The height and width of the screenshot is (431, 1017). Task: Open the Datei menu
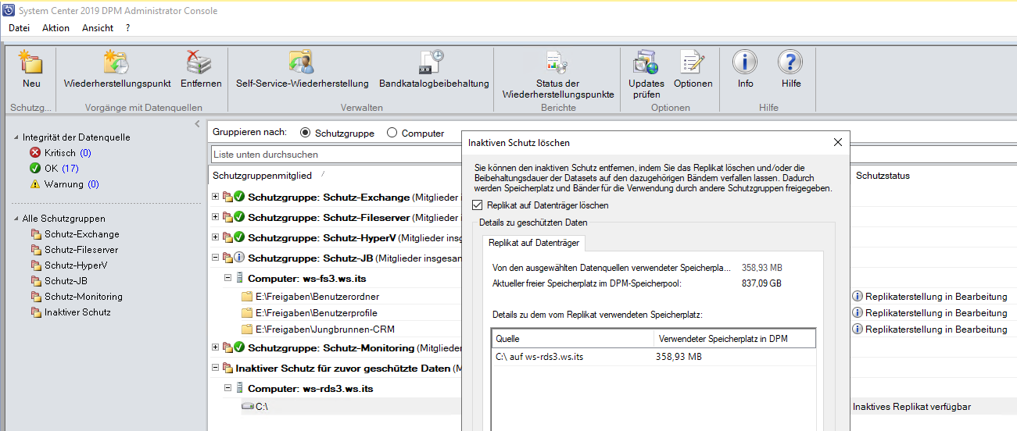19,28
